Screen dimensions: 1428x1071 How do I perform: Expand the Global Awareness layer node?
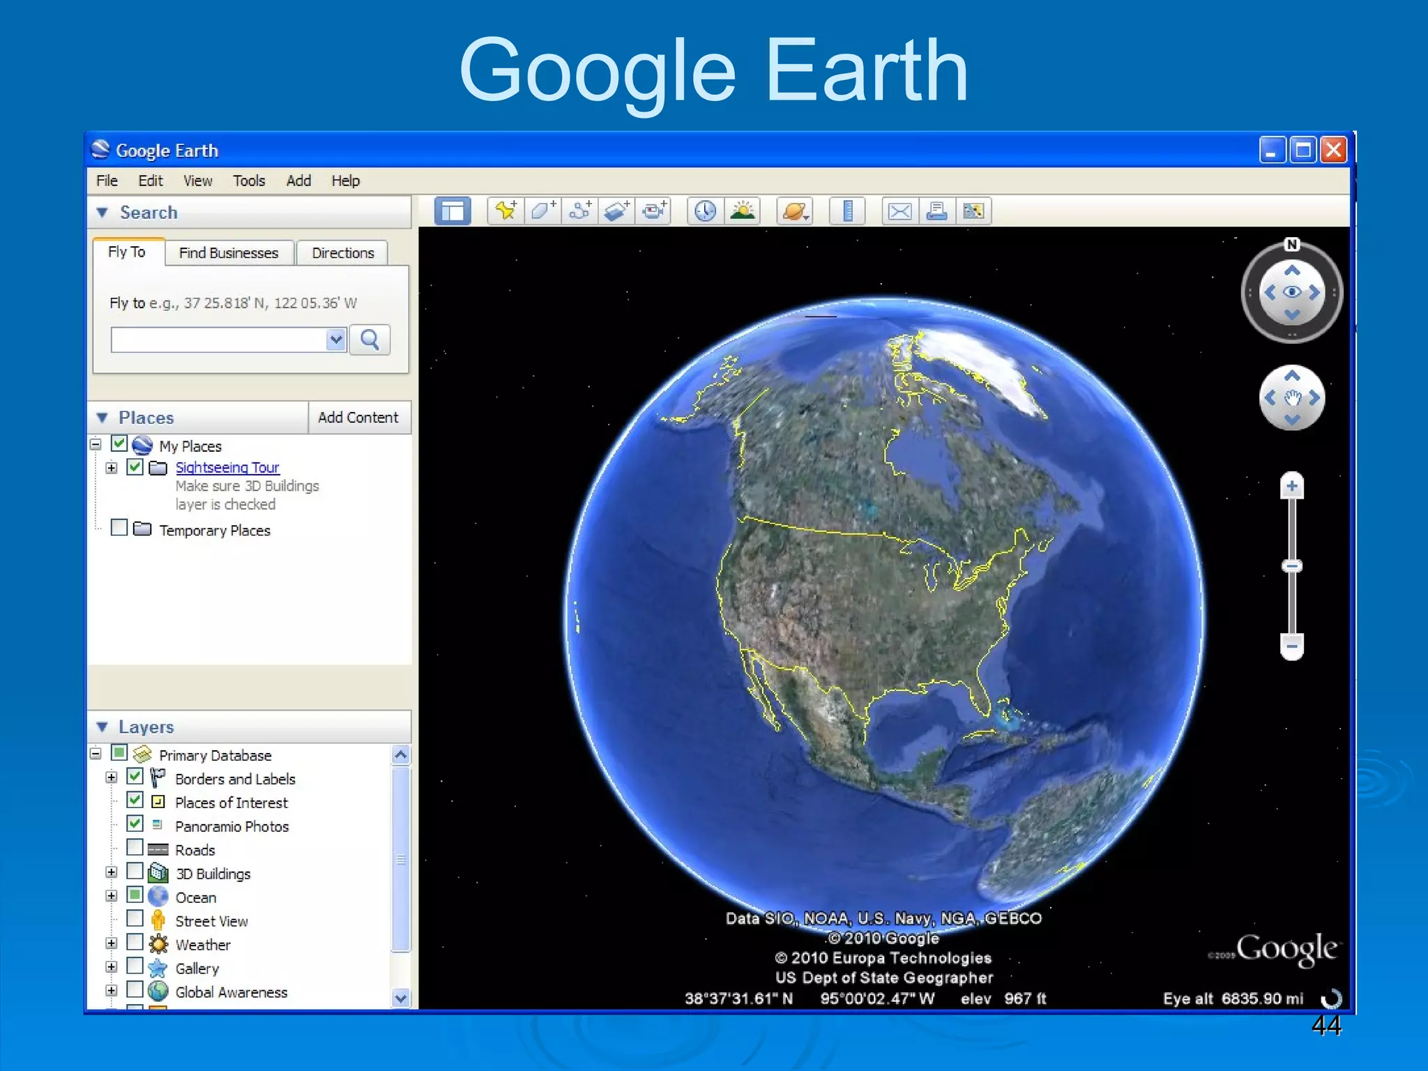click(112, 991)
